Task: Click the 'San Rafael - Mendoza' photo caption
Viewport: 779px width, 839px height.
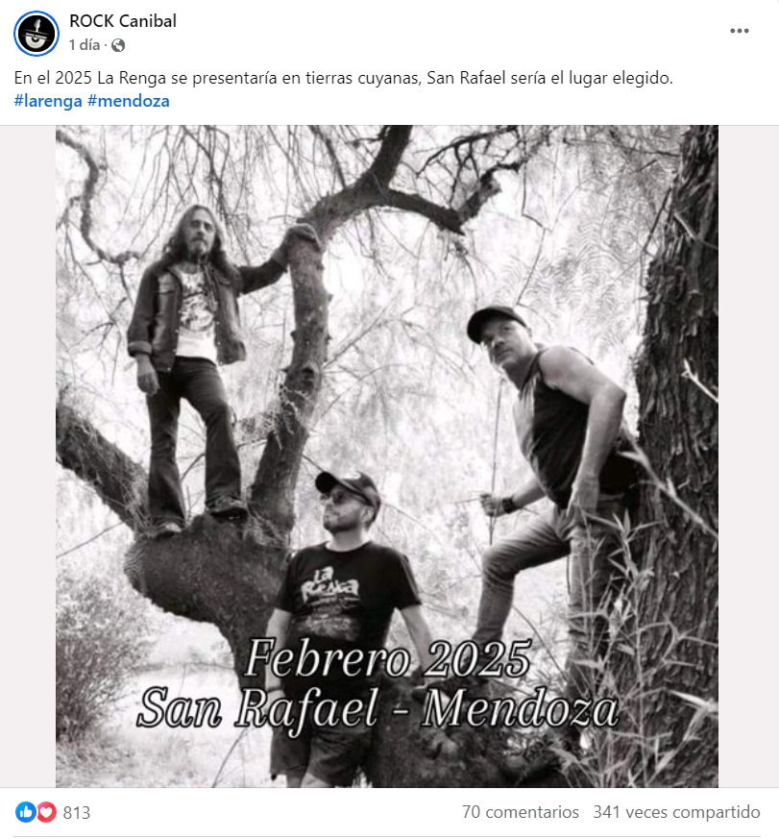Action: (x=377, y=710)
